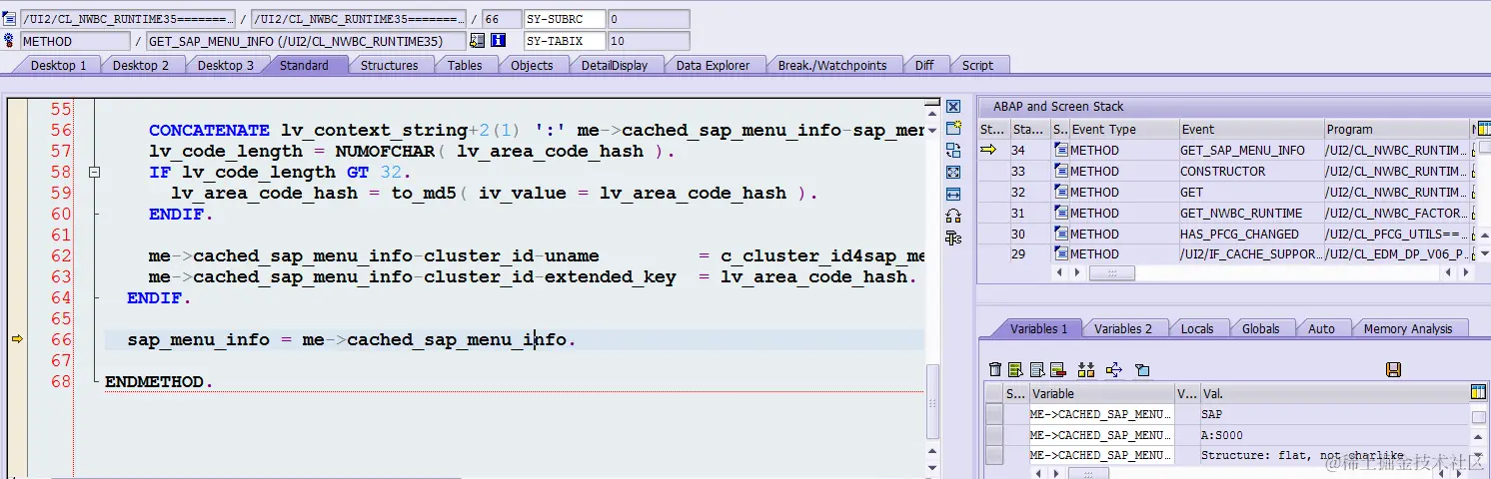This screenshot has height=479, width=1491.
Task: Click stack table horizontal scrollbar thumb
Action: (1112, 272)
